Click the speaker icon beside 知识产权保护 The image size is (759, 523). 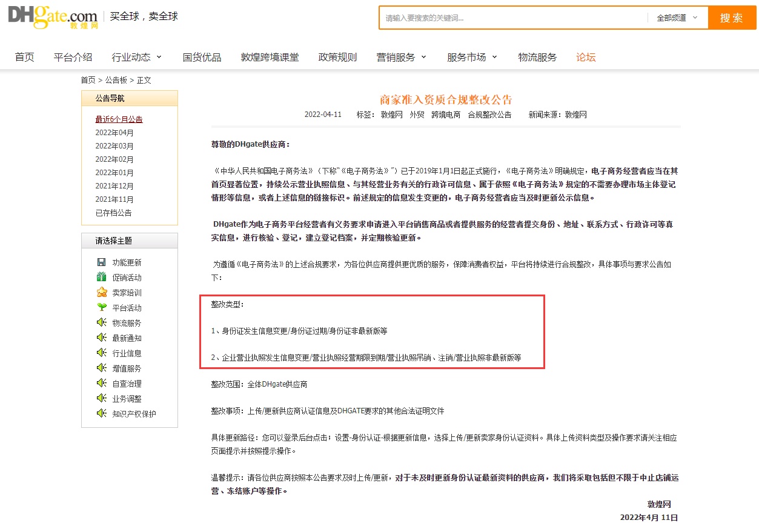tap(101, 414)
